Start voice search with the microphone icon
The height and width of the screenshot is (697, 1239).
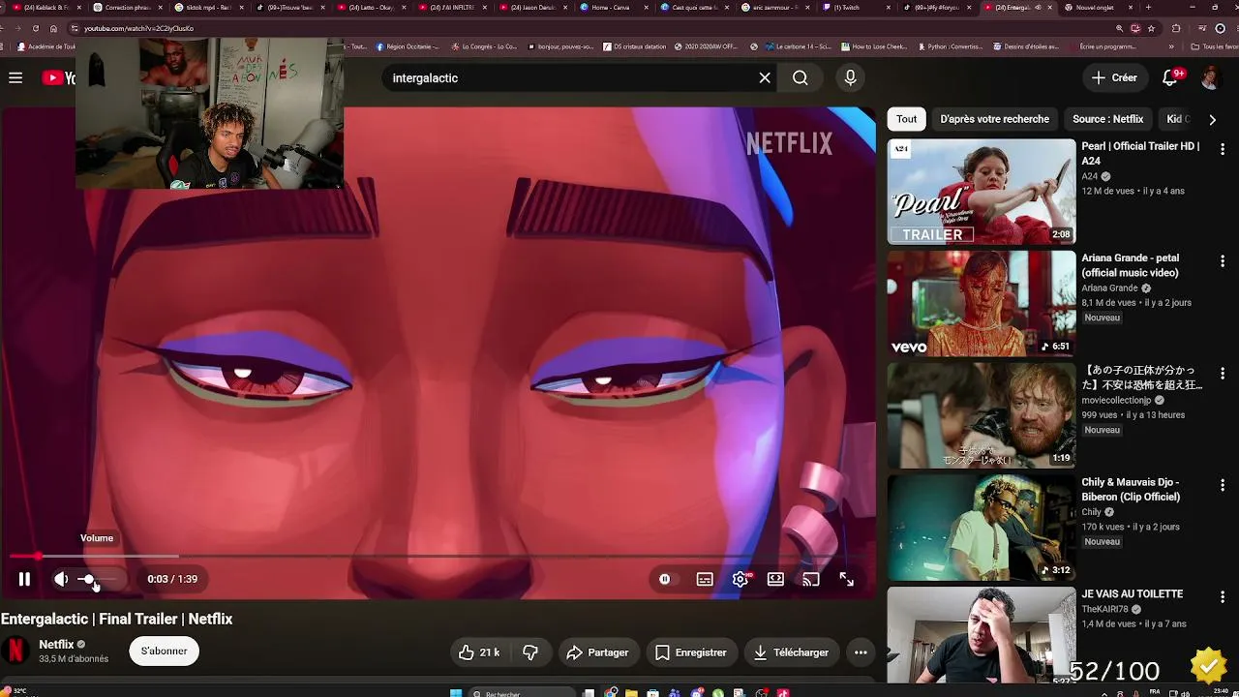850,77
